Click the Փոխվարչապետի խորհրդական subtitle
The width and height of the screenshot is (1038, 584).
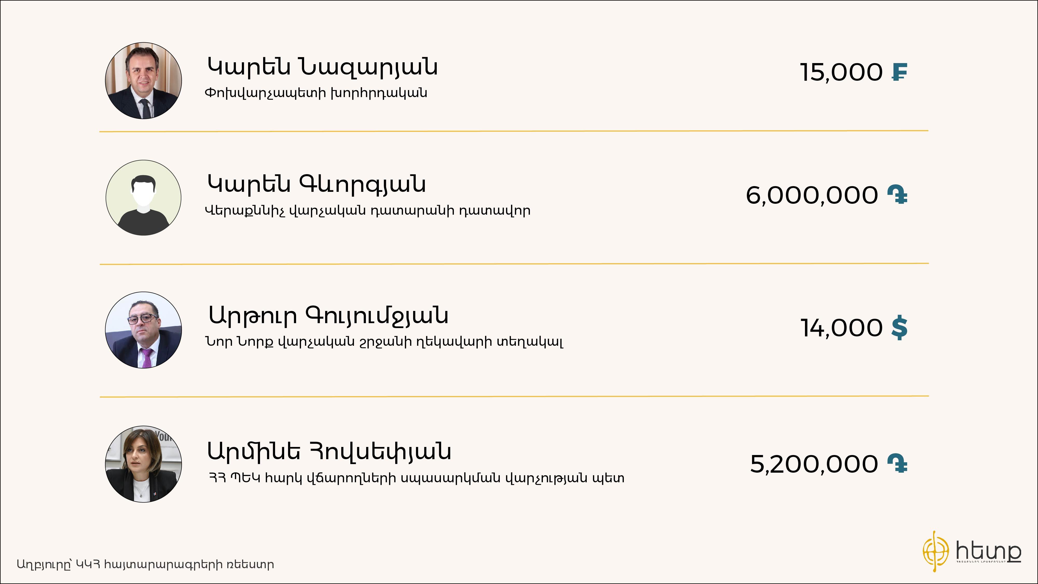pos(316,93)
